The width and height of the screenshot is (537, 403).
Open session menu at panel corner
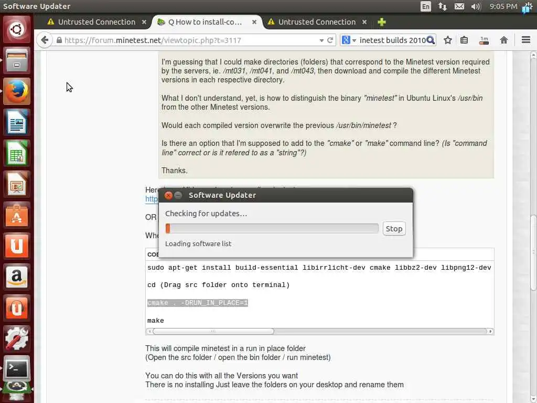coord(527,7)
